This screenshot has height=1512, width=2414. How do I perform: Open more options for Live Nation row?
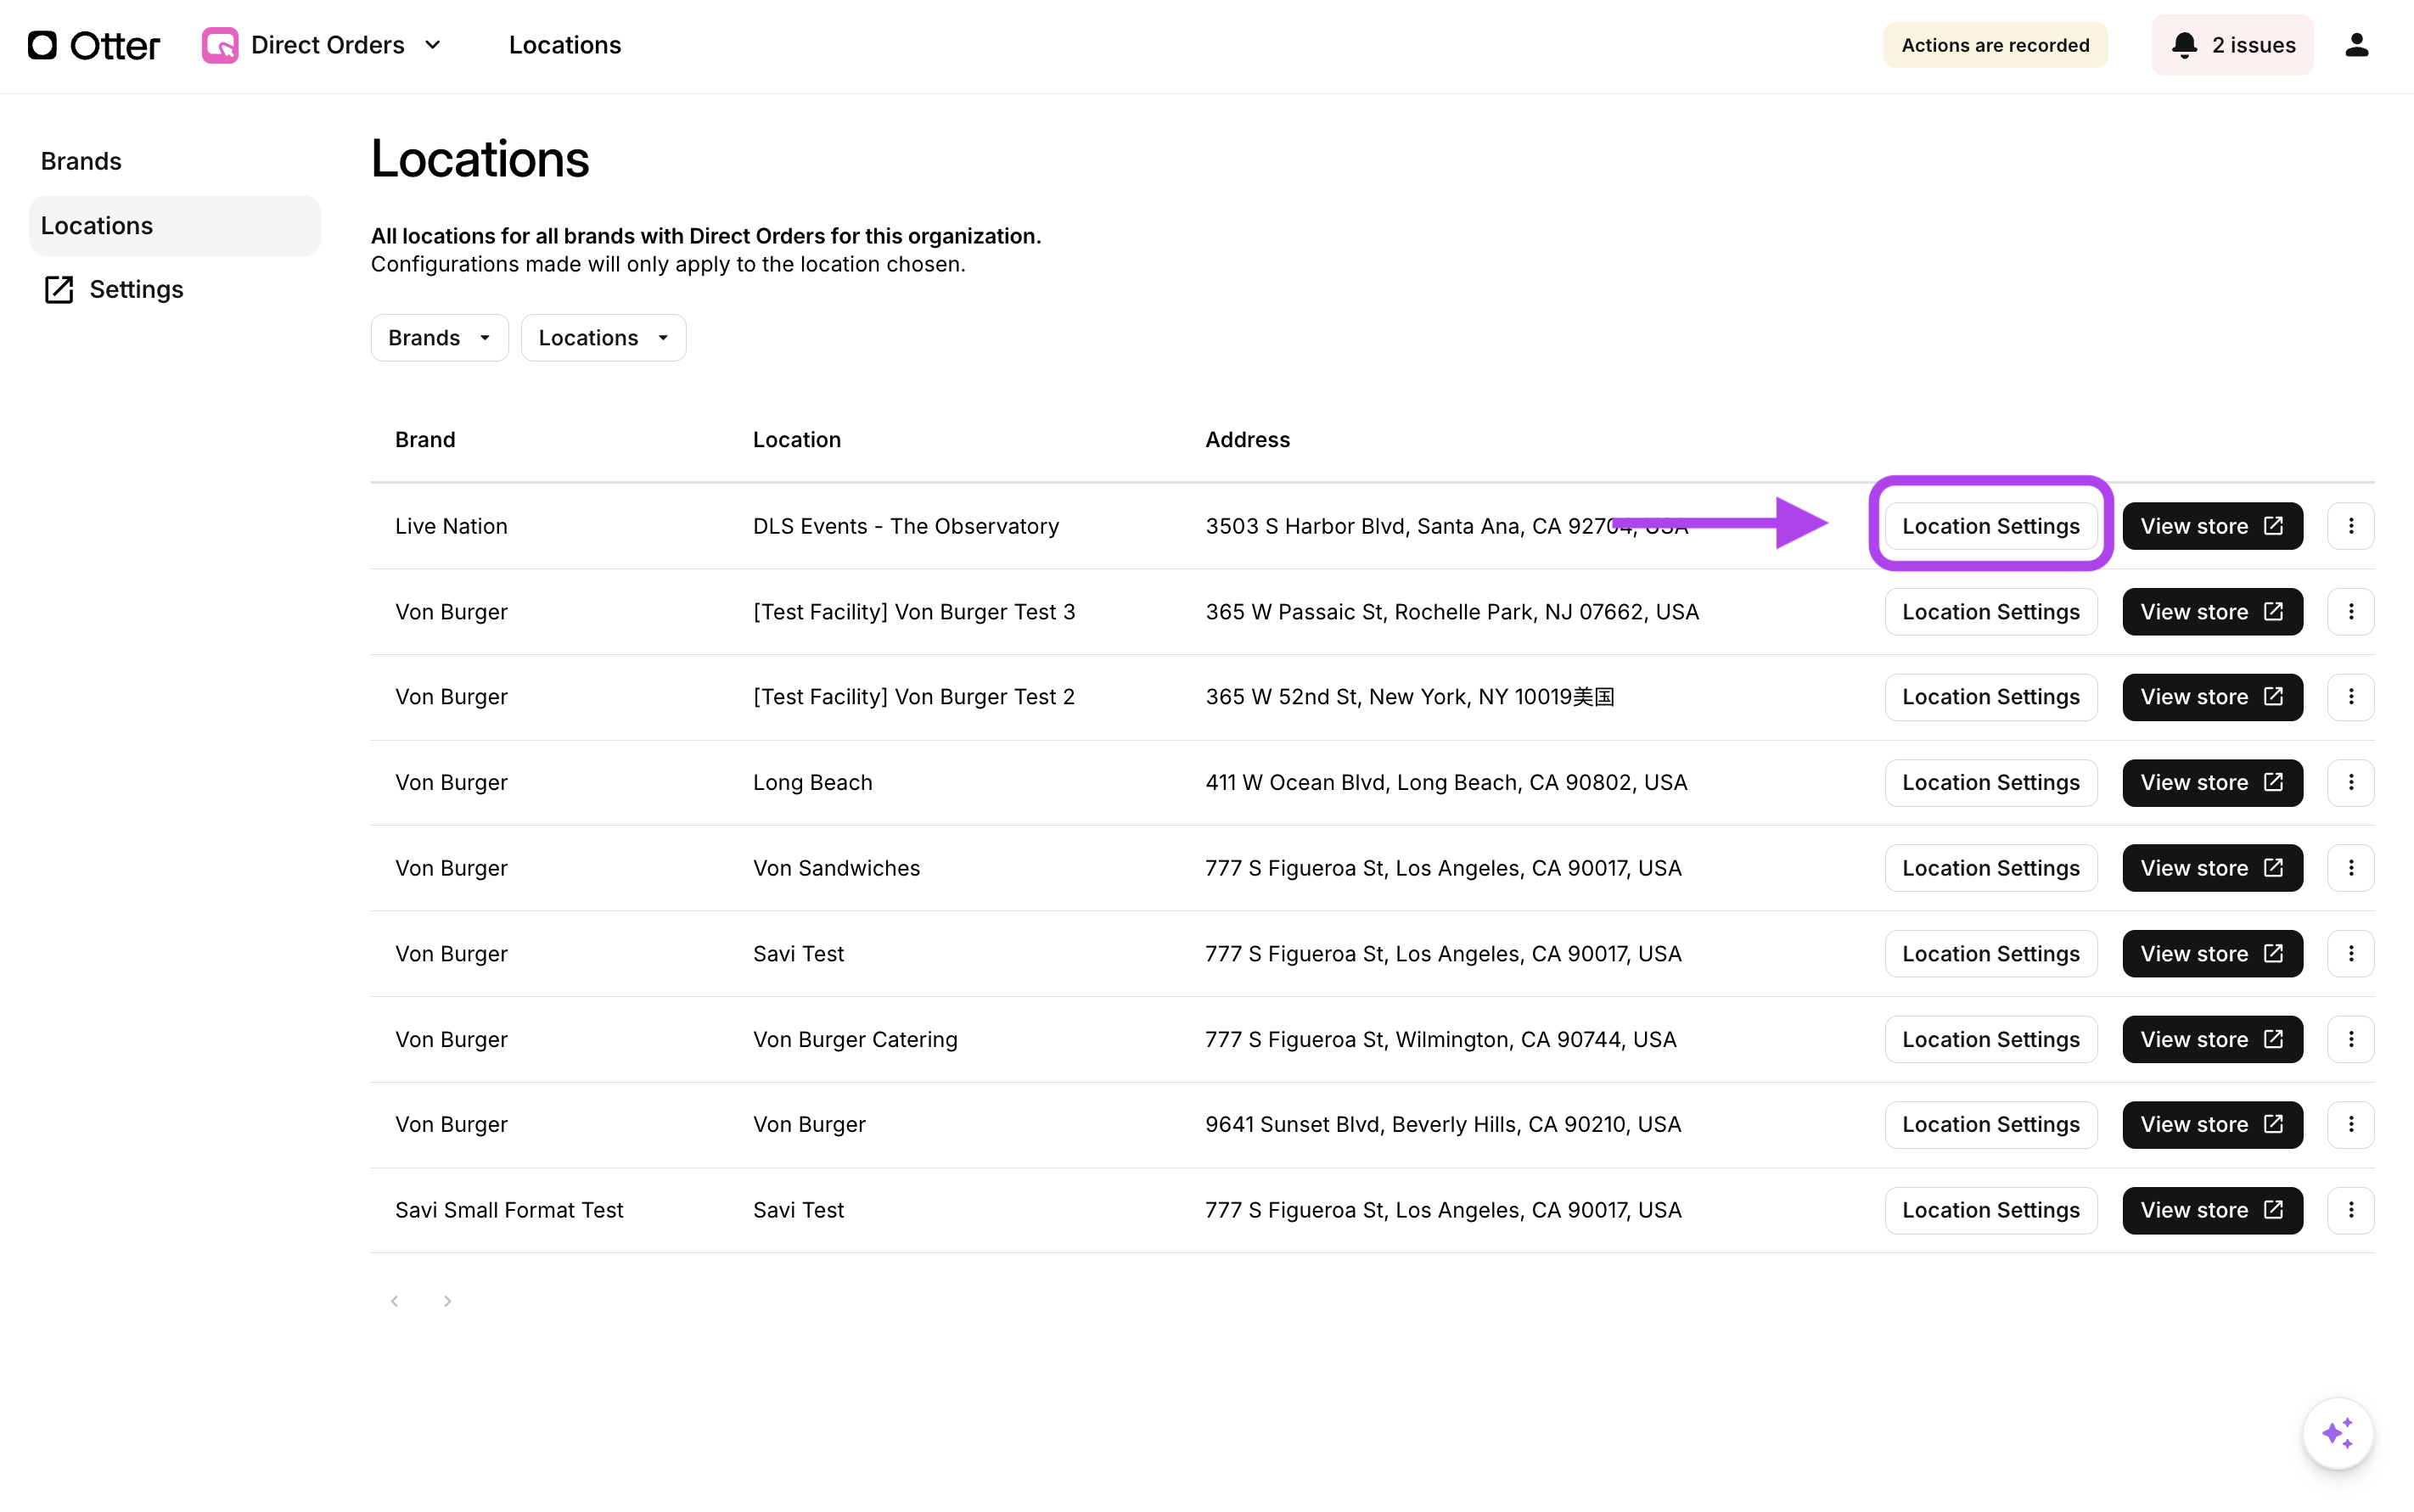2350,526
